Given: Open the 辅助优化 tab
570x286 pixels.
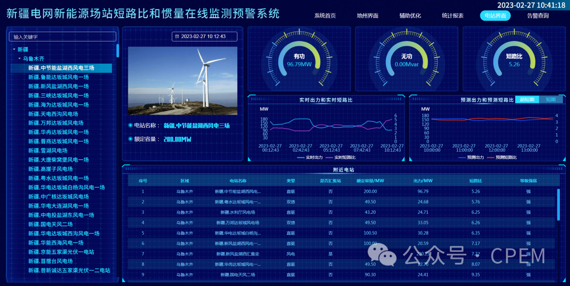Looking at the screenshot, I should pos(410,16).
